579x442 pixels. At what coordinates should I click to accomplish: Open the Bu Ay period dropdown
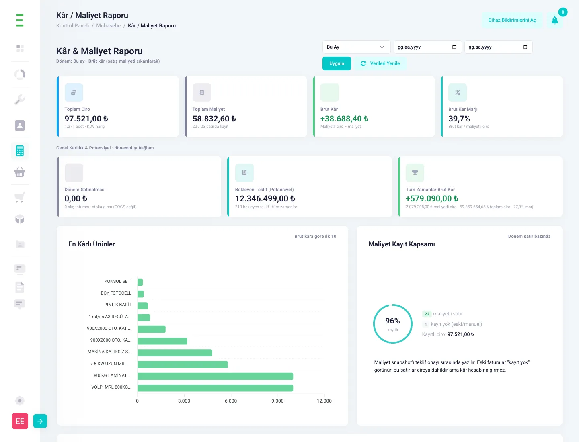pyautogui.click(x=356, y=47)
